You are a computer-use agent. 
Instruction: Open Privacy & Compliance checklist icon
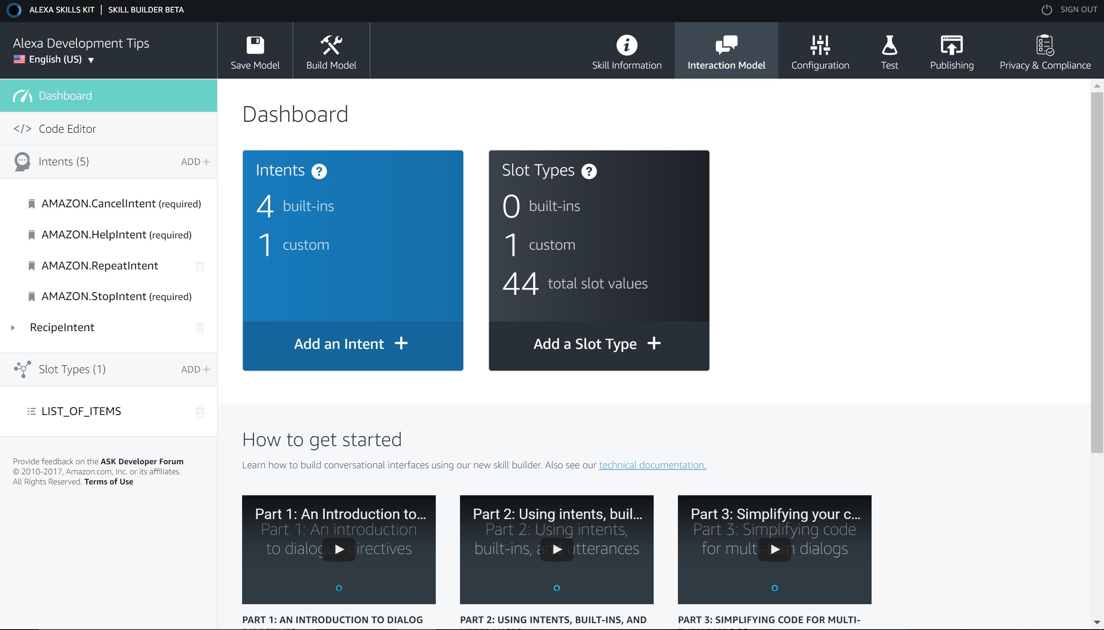(1045, 45)
